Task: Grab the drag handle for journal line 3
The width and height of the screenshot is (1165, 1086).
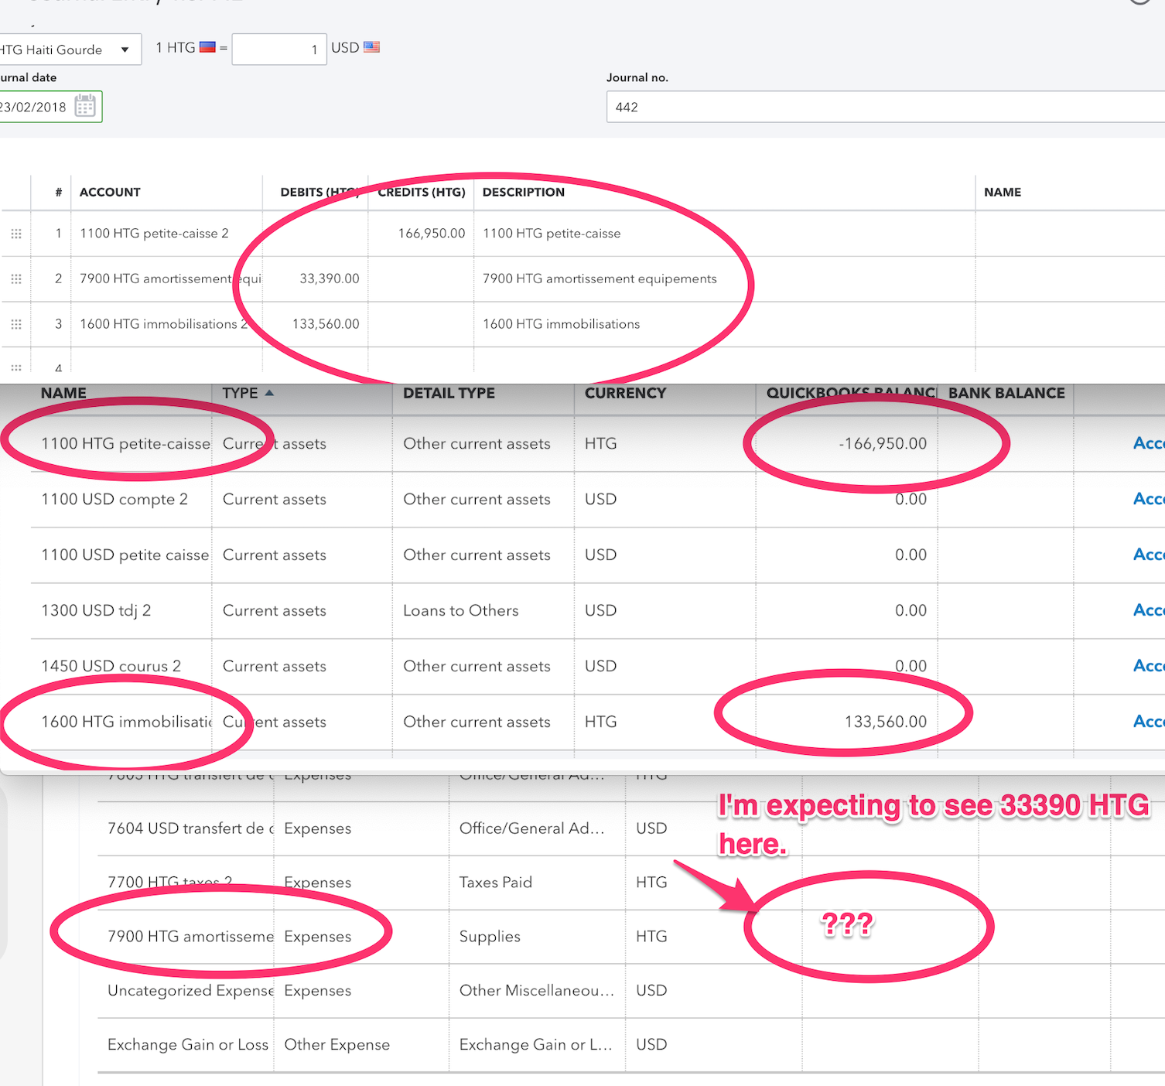Action: point(16,324)
